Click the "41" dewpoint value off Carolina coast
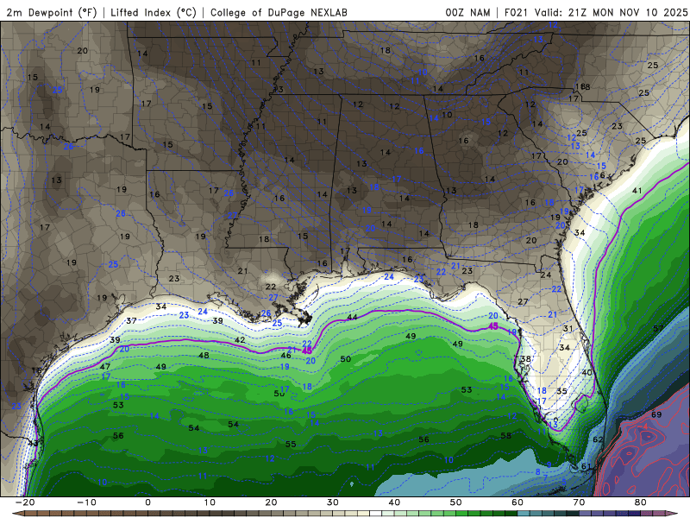This screenshot has width=690, height=518. tap(637, 191)
